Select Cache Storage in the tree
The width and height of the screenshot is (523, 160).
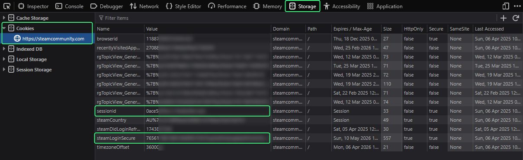point(32,18)
